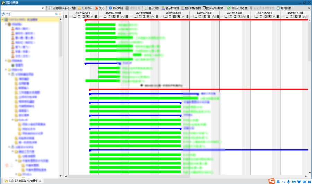Screen dimensions: 312x184
Task: Show the Gantt chart via 显示甘特图
Action: click(x=170, y=8)
